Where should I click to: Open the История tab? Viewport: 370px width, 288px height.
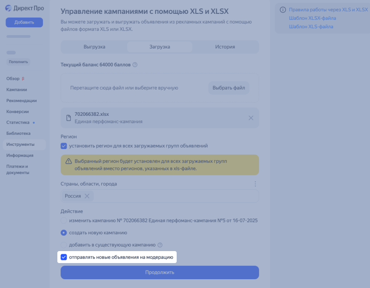click(x=225, y=47)
